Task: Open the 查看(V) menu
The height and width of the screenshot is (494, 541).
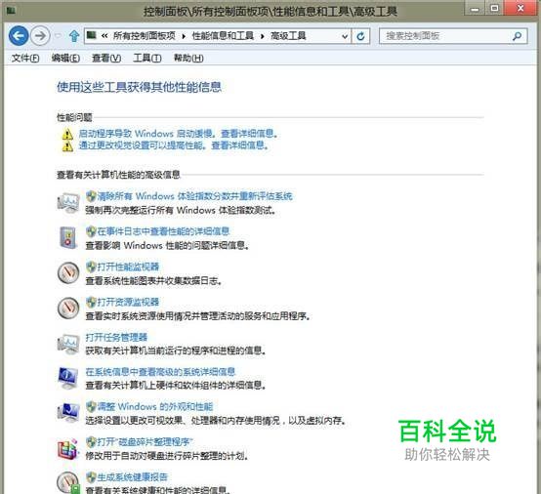Action: click(106, 58)
